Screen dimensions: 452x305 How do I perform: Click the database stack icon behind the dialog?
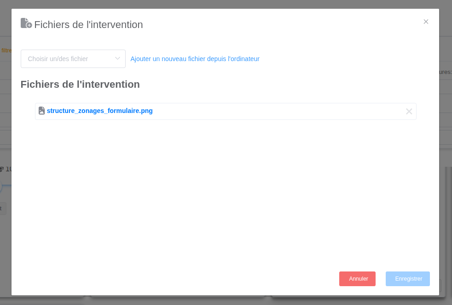2,169
